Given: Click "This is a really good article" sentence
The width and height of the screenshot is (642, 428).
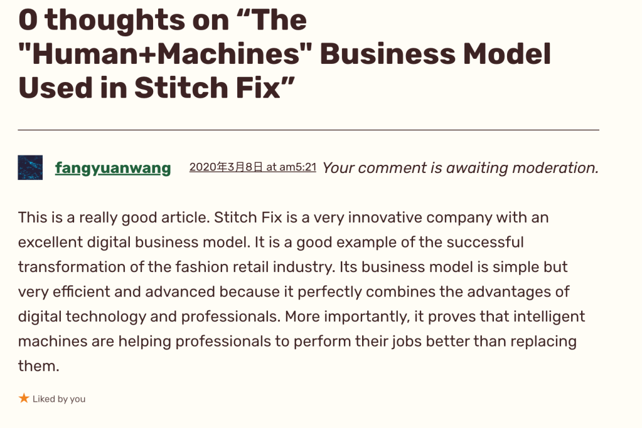Looking at the screenshot, I should [113, 218].
